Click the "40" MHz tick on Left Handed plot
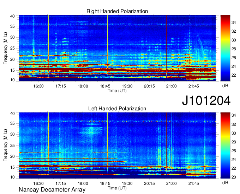The image size is (240, 194). [13, 114]
